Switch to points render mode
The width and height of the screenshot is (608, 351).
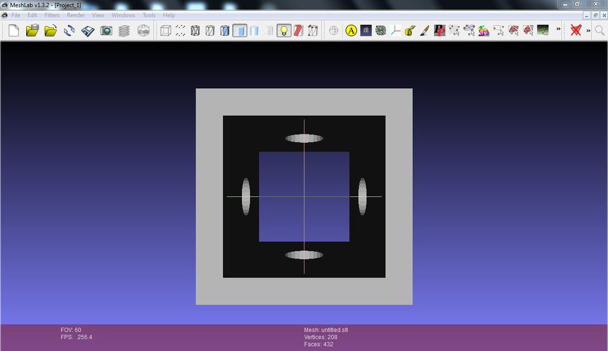pyautogui.click(x=179, y=30)
